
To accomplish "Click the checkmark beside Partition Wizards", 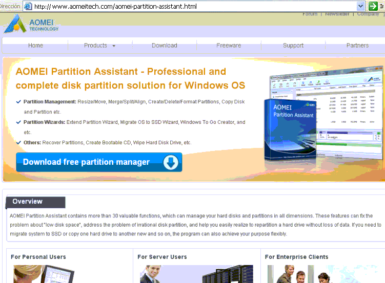I will 18,122.
